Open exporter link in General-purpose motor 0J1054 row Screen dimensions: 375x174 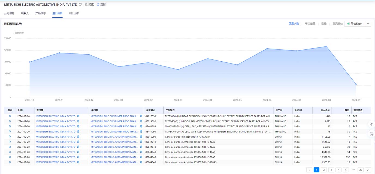tap(114, 137)
